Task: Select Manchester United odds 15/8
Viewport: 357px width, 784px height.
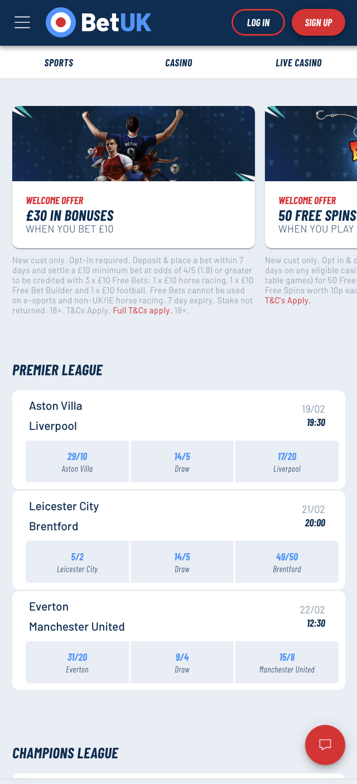Action: (x=287, y=662)
